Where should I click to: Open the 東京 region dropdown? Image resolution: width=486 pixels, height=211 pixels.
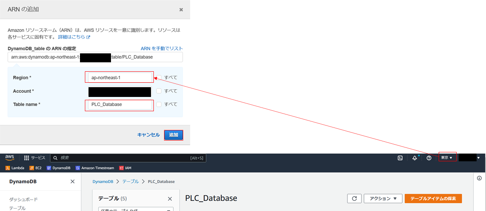tap(447, 158)
